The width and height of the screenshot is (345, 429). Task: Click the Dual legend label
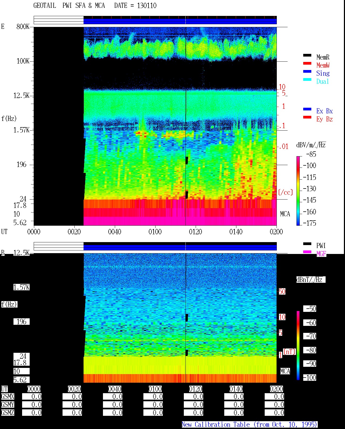tap(323, 81)
